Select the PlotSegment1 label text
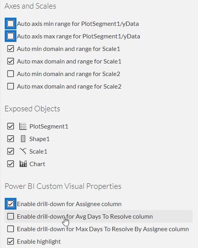 [49, 127]
